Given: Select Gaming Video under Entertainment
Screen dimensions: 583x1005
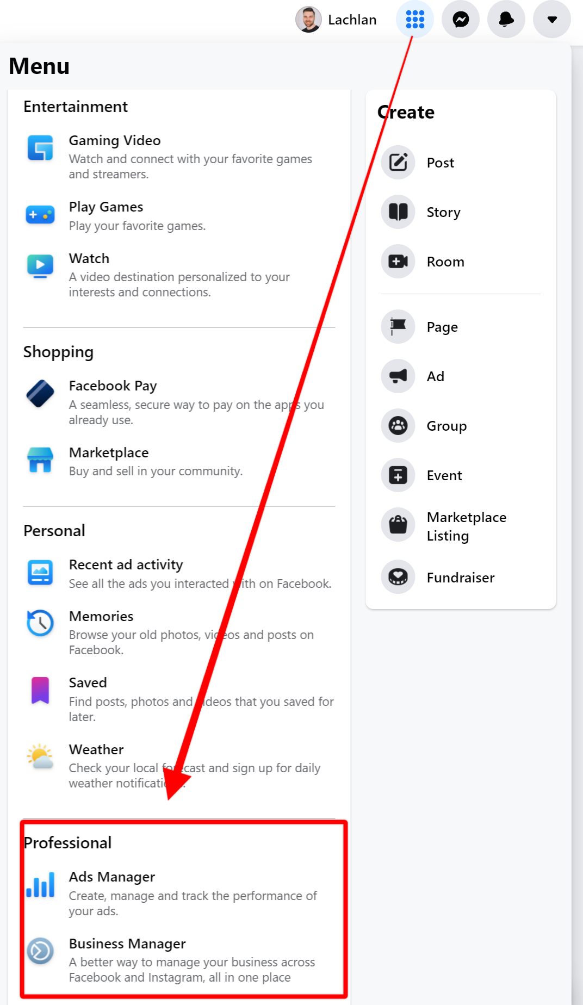Looking at the screenshot, I should [x=179, y=157].
